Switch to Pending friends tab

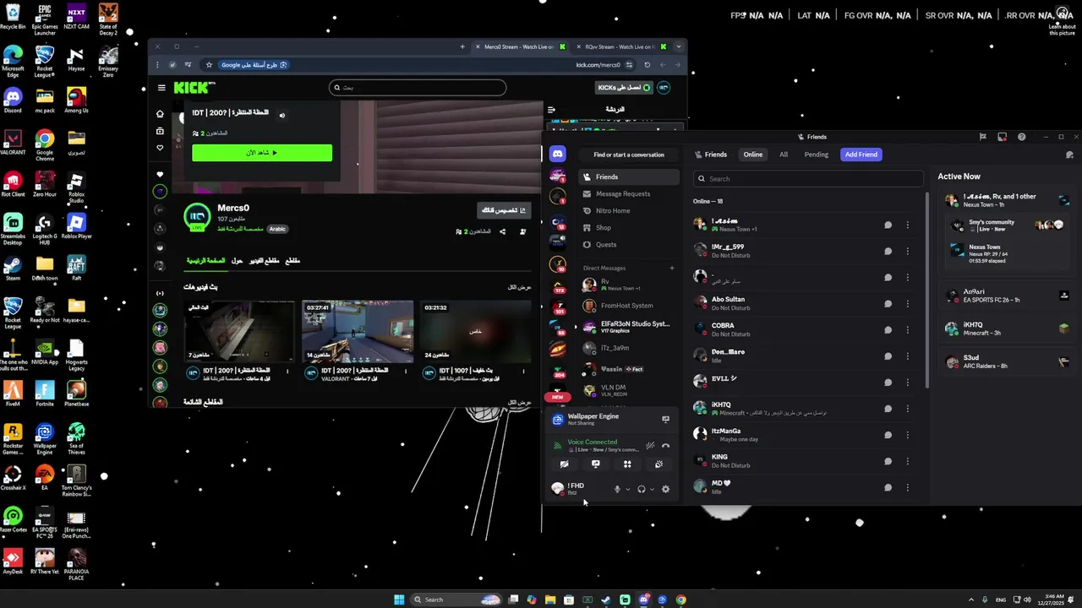[x=816, y=155]
